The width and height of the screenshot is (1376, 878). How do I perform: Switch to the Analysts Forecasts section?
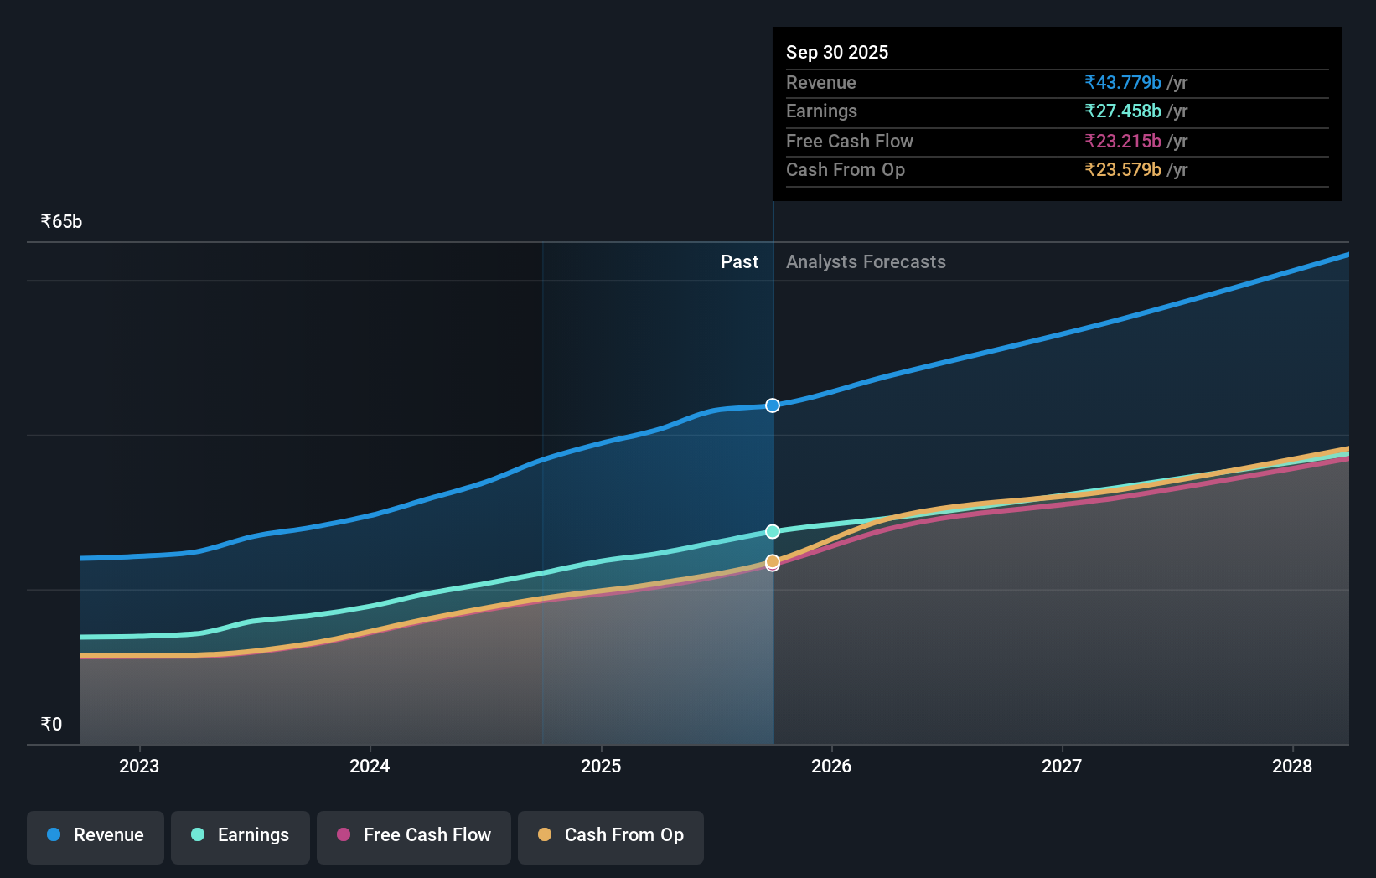point(866,261)
